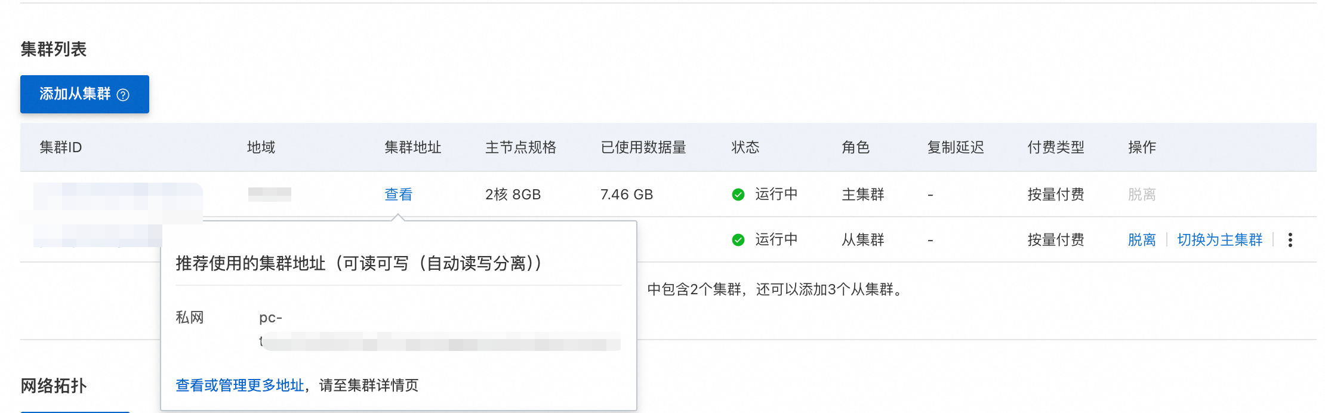Click the greyed 脱离 in 主集群 row
1325x413 pixels.
pos(1141,195)
